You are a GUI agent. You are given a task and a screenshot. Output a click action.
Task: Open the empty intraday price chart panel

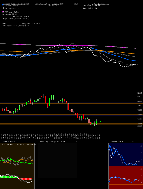click(x=57, y=160)
